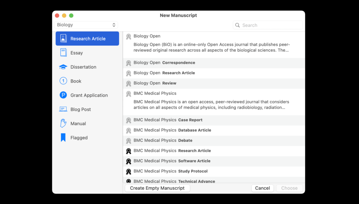Select the Grant Application P icon
Image resolution: width=359 pixels, height=204 pixels.
(63, 95)
